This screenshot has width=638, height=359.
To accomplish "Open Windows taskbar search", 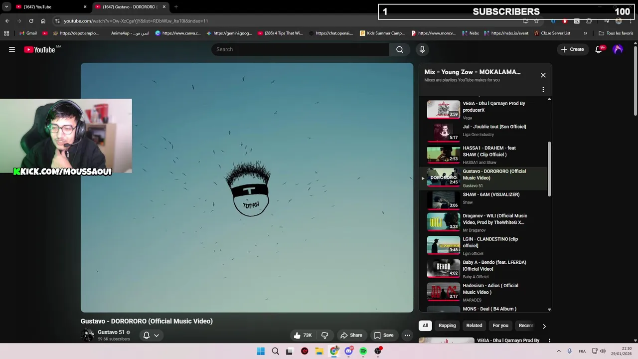I will coord(275,351).
